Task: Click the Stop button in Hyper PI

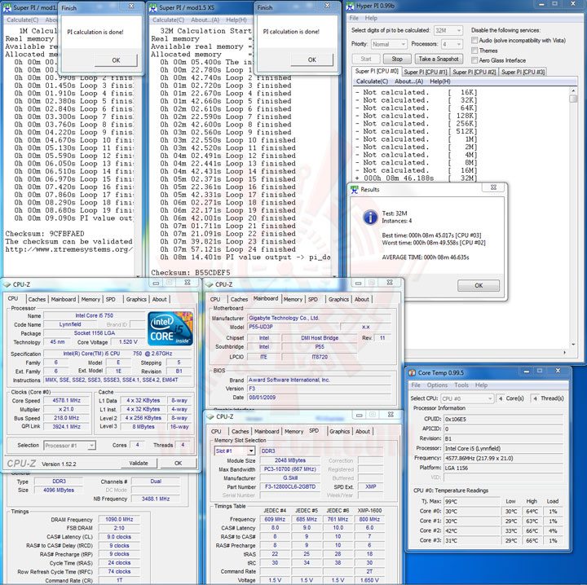Action: pyautogui.click(x=397, y=59)
